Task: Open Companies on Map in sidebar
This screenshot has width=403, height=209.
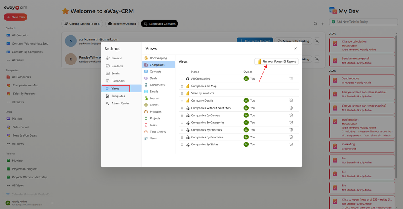Action: coord(25,85)
